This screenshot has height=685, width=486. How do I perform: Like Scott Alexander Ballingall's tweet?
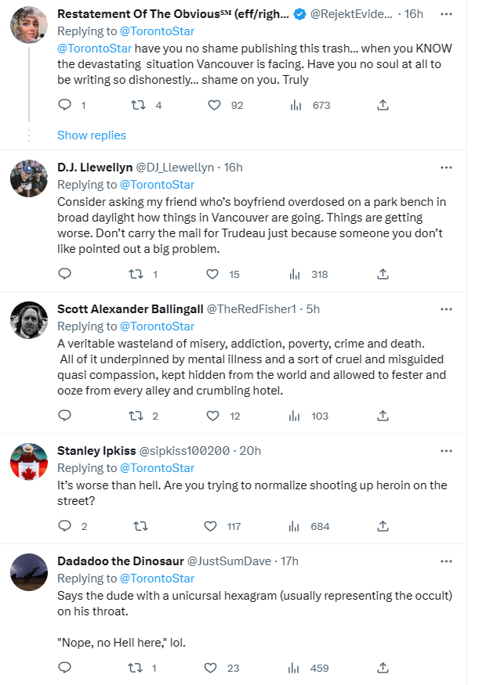point(212,416)
